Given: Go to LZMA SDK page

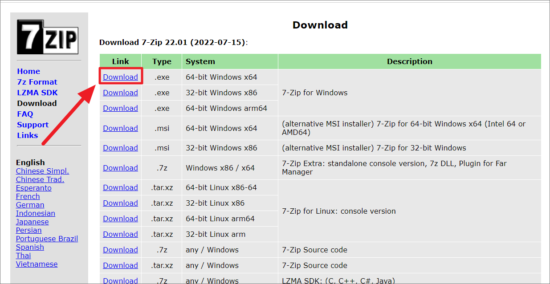Looking at the screenshot, I should [x=37, y=93].
